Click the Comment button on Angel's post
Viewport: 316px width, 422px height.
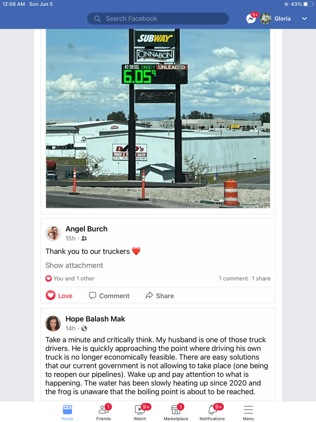click(109, 295)
